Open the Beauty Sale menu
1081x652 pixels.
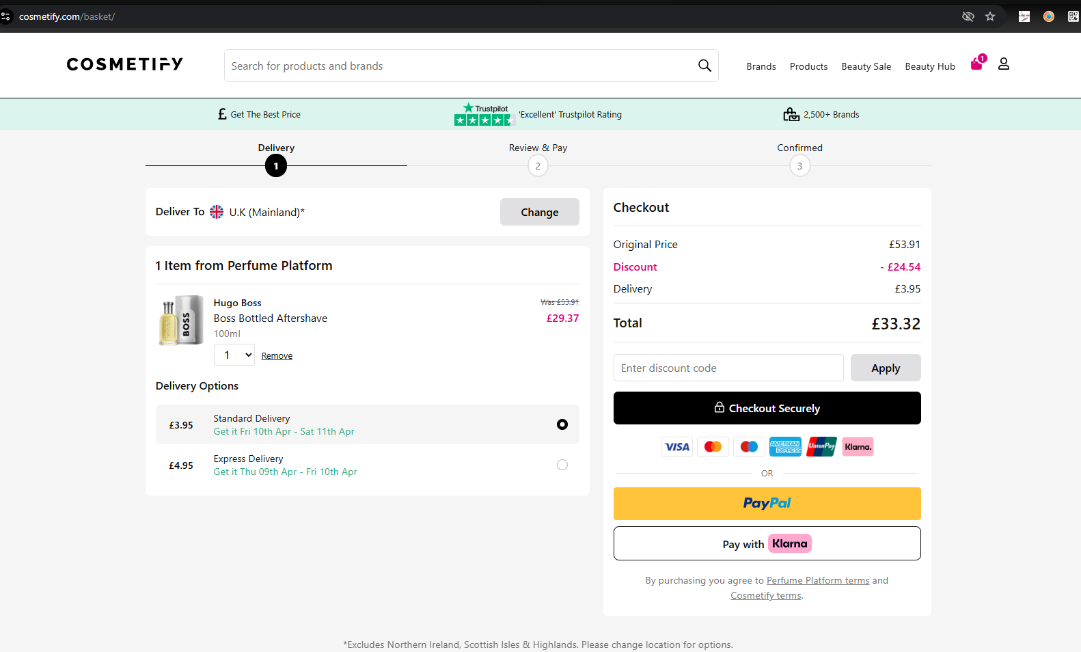[866, 66]
